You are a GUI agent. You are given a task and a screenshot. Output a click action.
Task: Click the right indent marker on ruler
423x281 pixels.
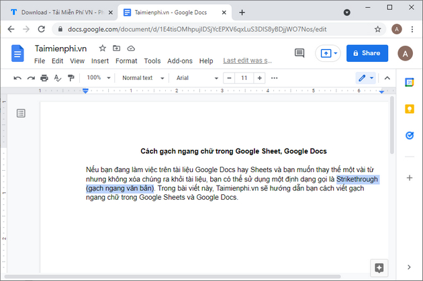click(x=381, y=92)
